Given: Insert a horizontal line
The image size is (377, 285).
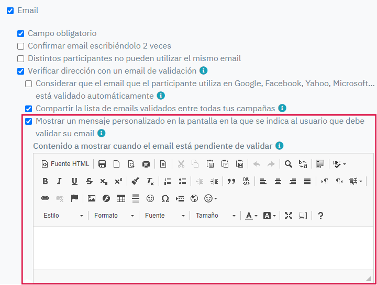Looking at the screenshot, I should click(136, 198).
